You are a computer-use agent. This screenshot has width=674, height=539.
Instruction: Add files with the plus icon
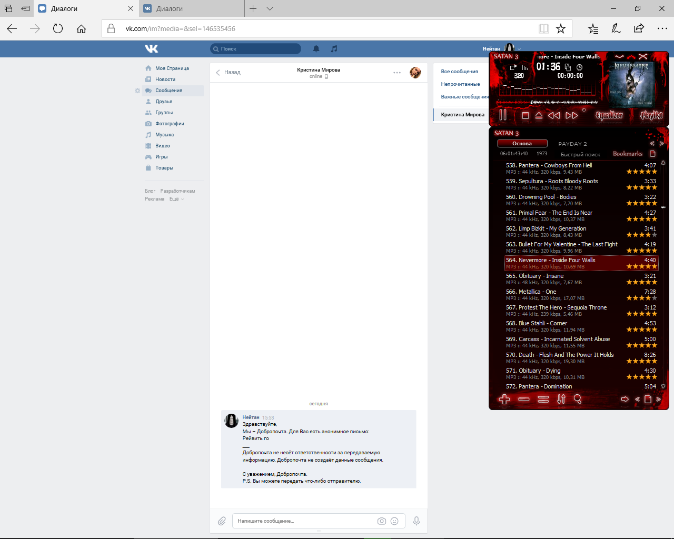(x=504, y=400)
